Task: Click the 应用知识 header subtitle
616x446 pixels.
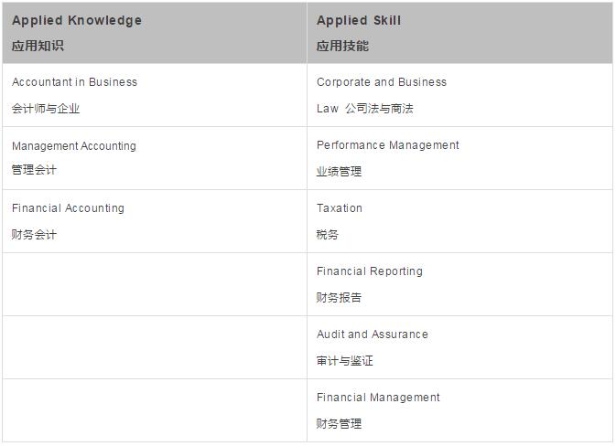Action: (x=38, y=46)
